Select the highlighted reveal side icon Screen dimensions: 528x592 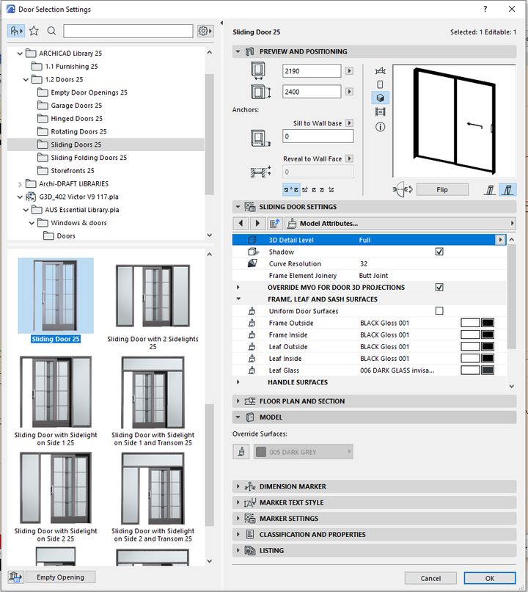point(507,190)
